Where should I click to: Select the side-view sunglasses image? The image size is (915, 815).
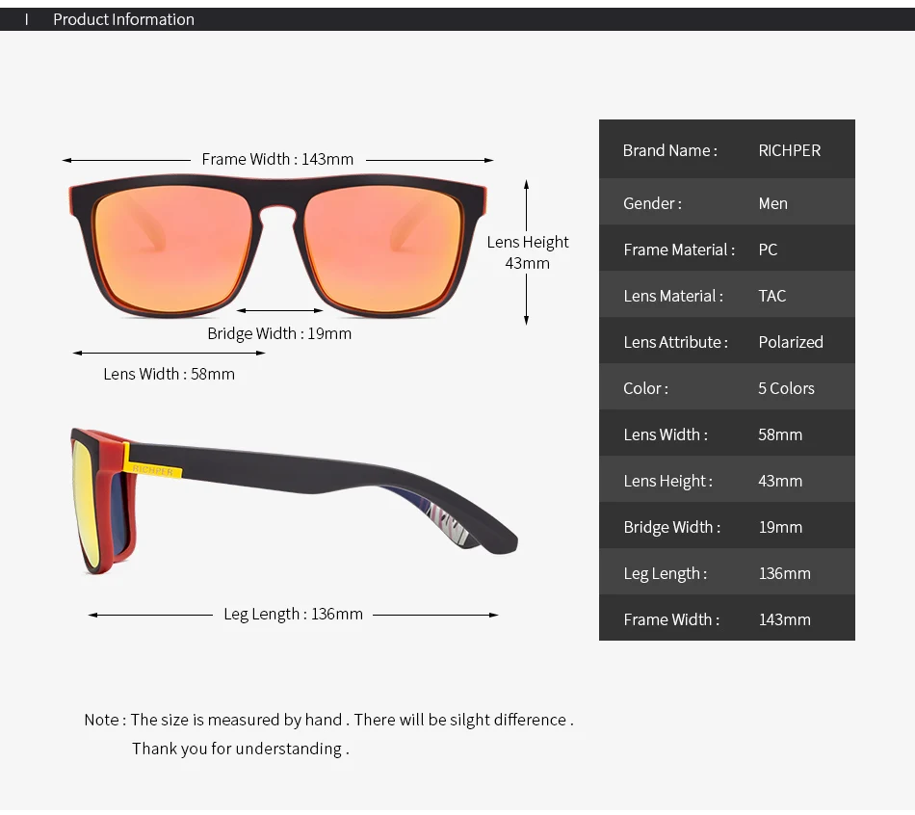click(294, 500)
